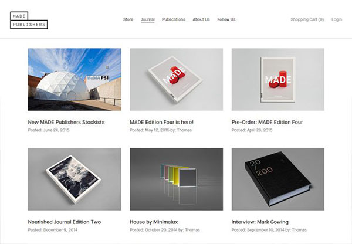Select the Journal navigation tab

[148, 19]
